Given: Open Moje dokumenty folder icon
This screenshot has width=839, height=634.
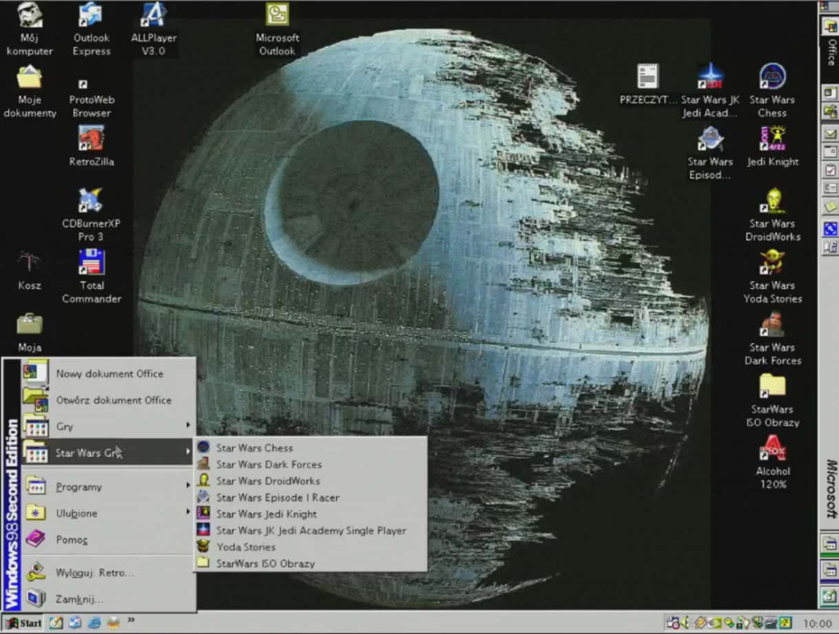Looking at the screenshot, I should [29, 92].
